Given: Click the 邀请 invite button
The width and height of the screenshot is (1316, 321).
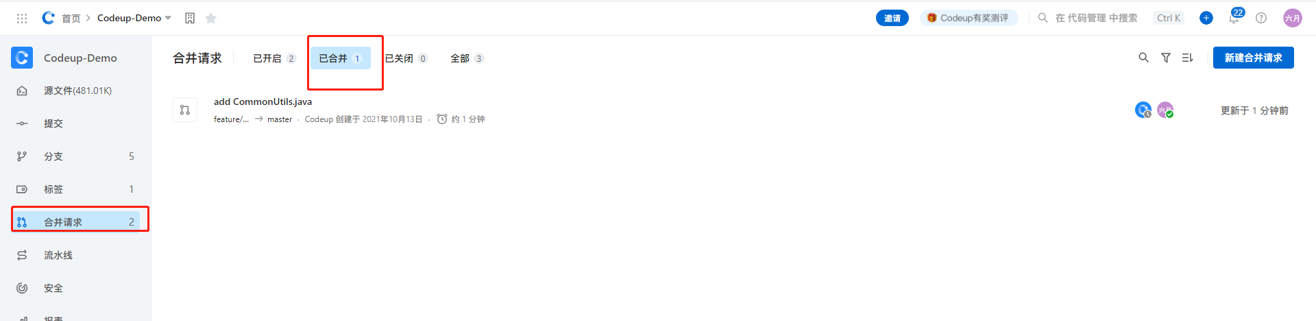Looking at the screenshot, I should 892,19.
